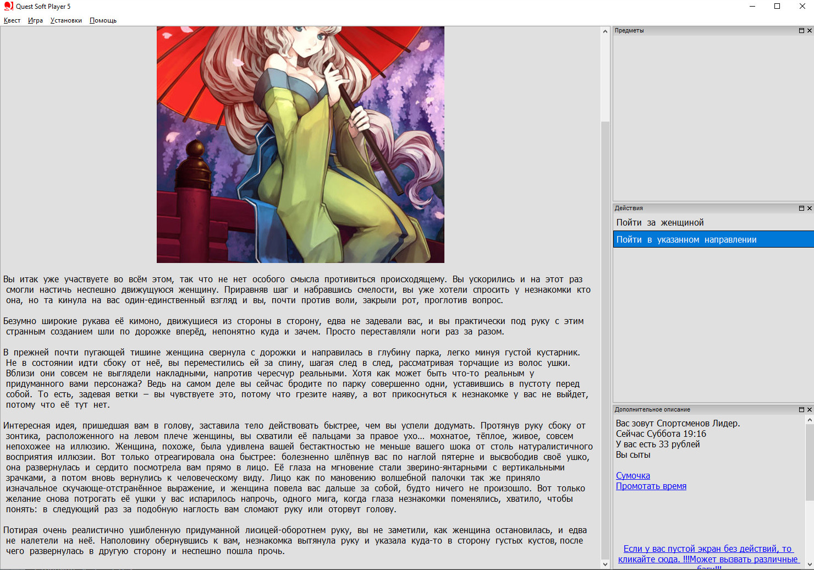The image size is (814, 570).
Task: Open the Игра menu
Action: click(35, 20)
